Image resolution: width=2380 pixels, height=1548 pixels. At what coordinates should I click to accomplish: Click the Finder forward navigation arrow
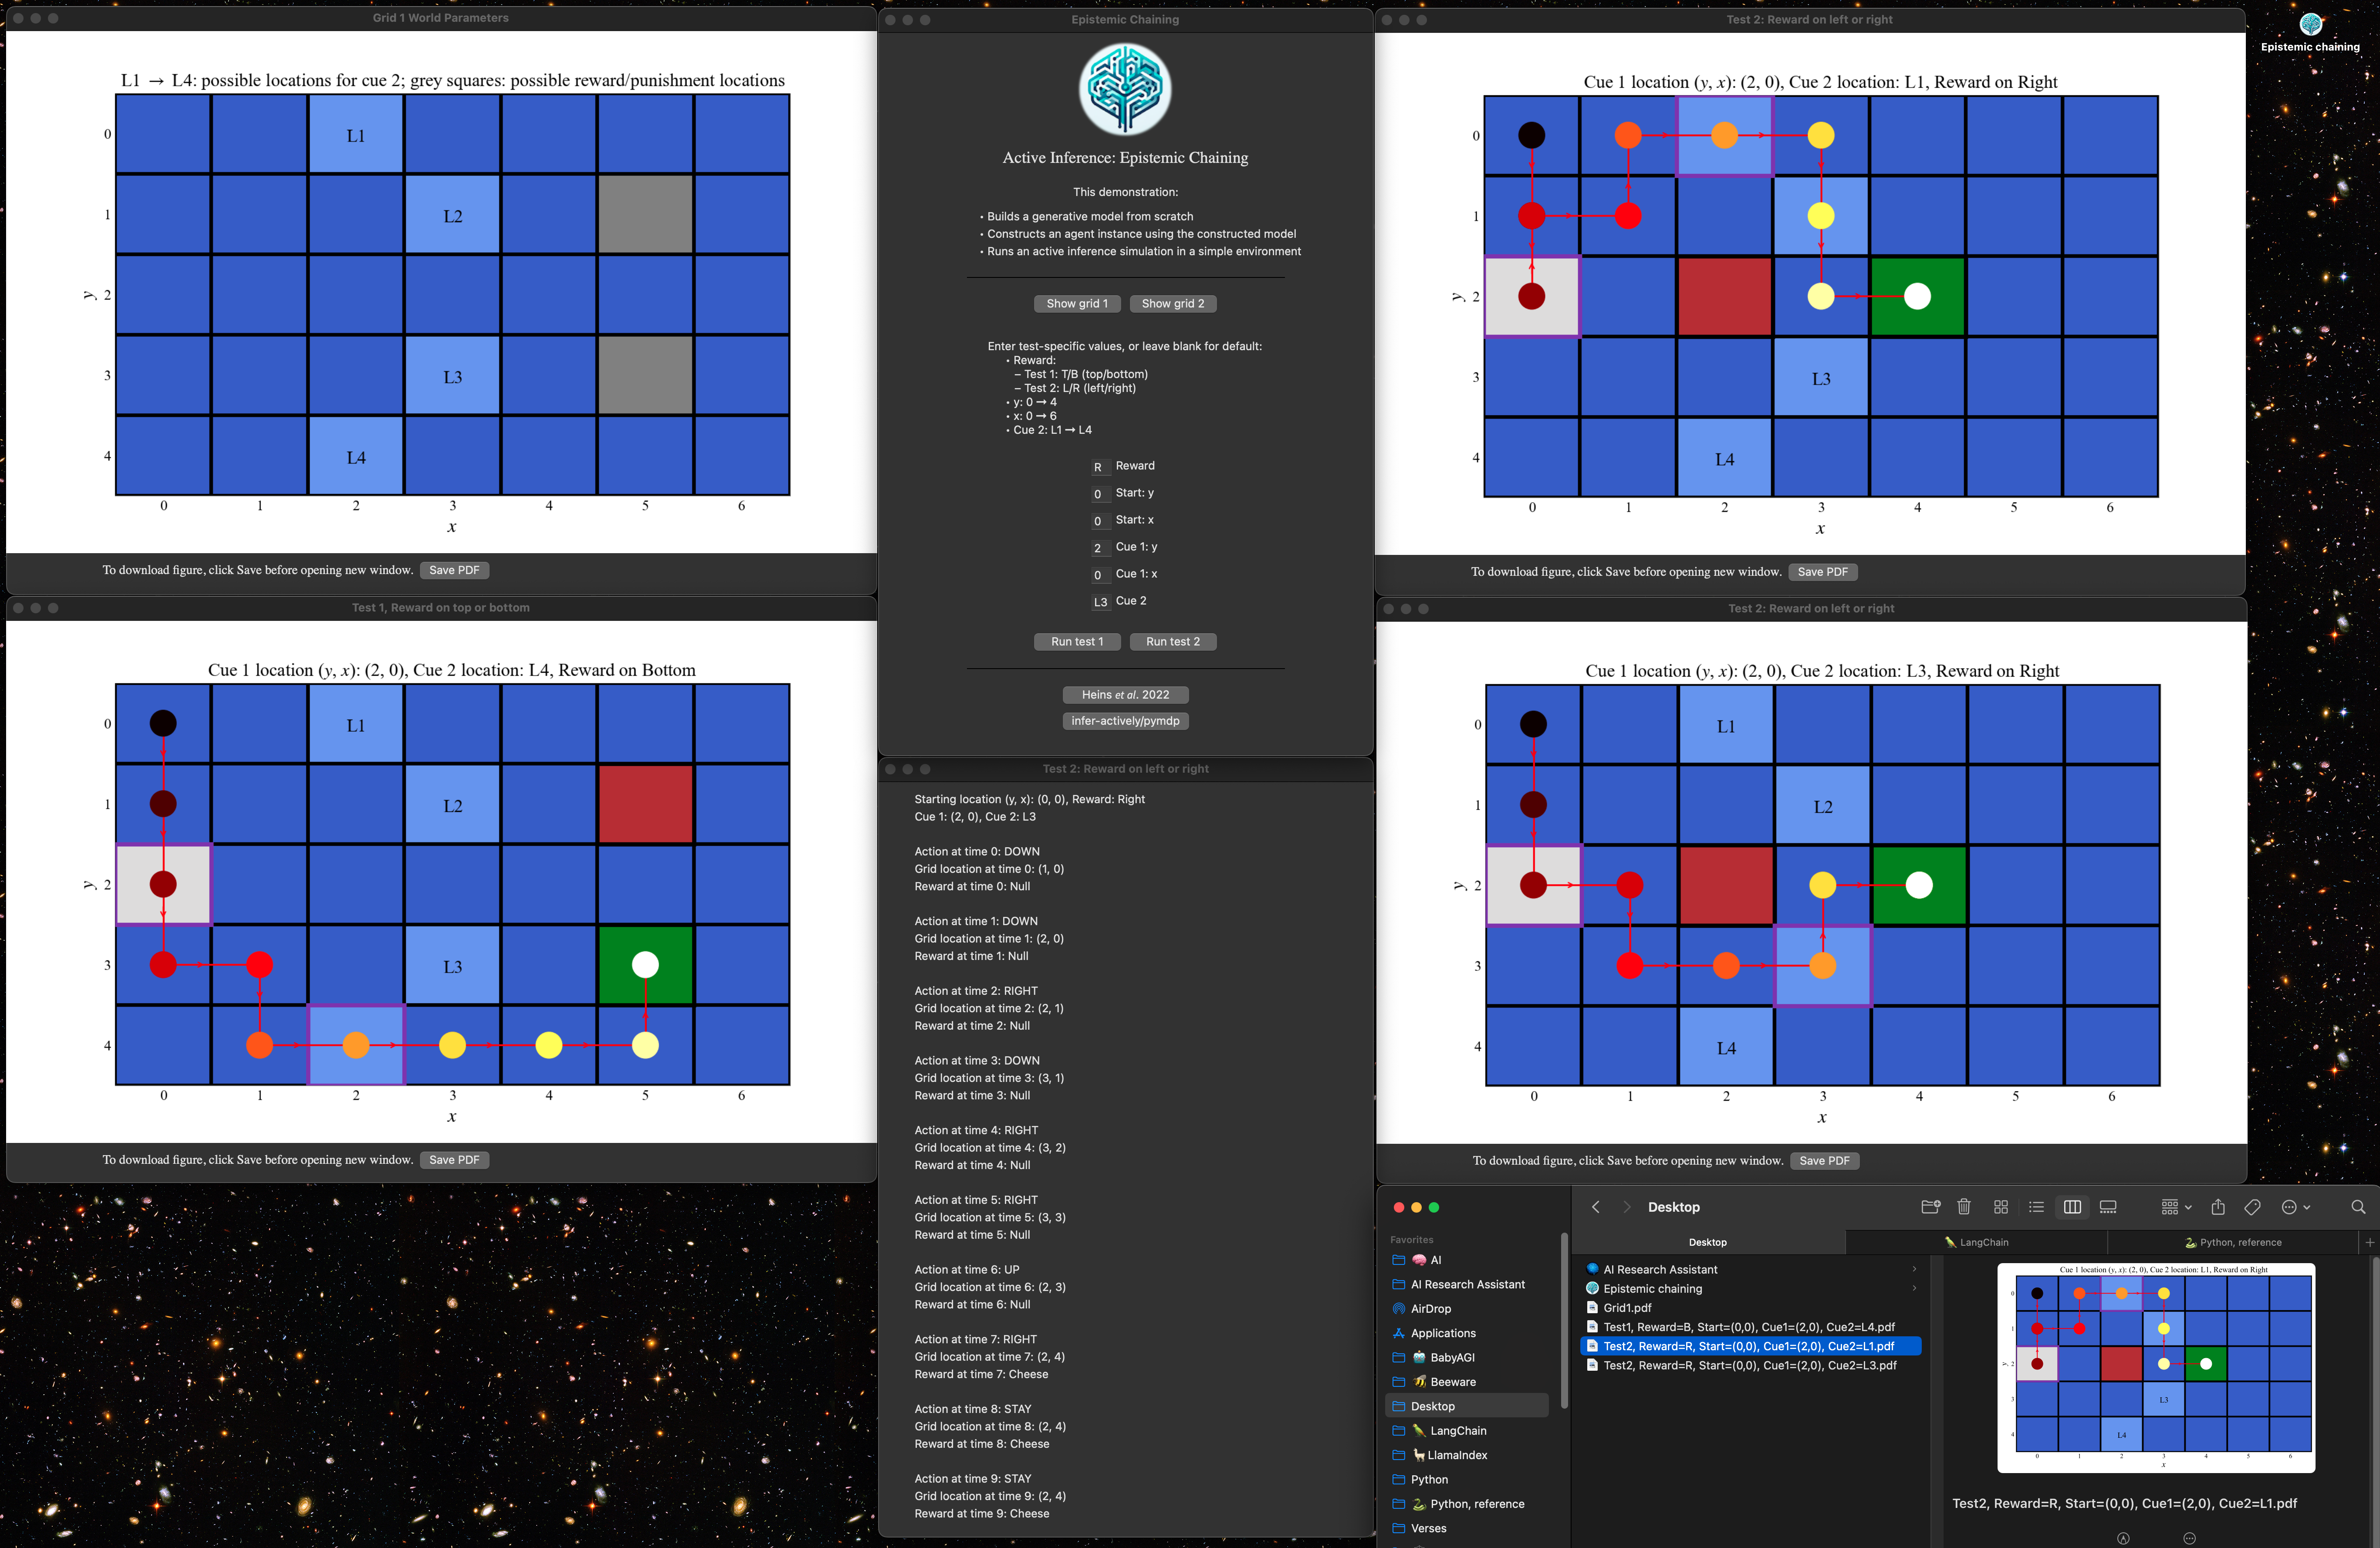point(1626,1207)
